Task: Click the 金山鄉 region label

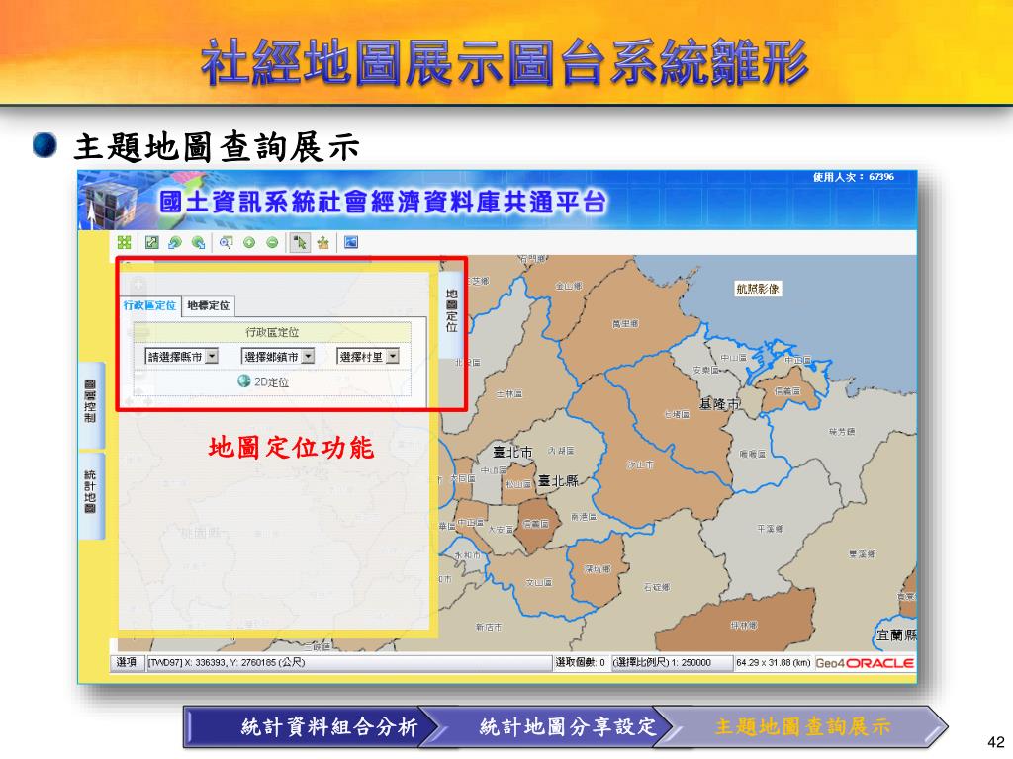Action: coord(569,286)
